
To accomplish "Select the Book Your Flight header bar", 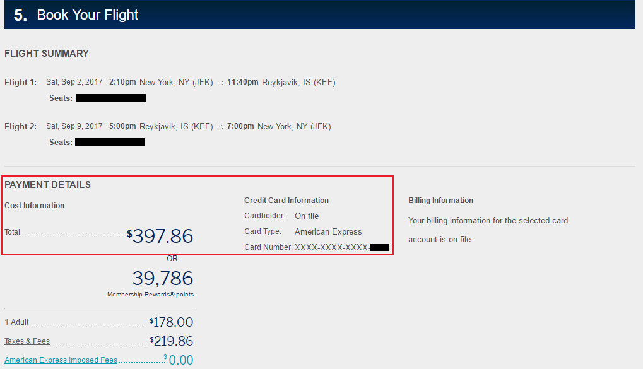I will tap(319, 15).
